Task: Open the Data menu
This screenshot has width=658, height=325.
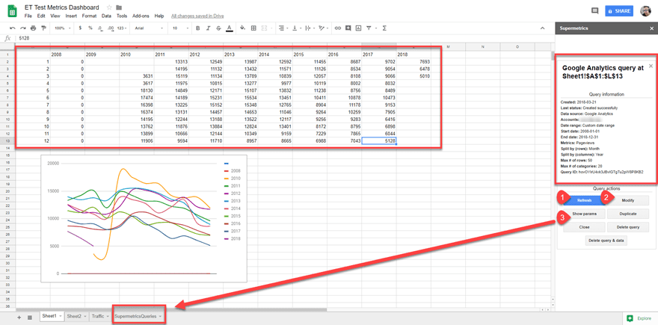Action: pos(106,16)
